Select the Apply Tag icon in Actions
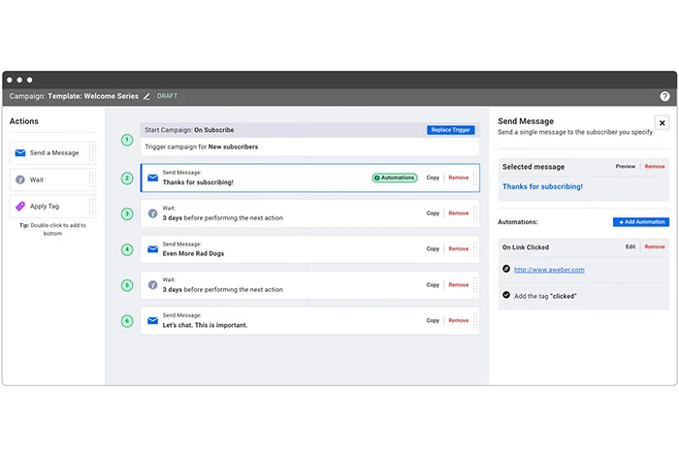Image resolution: width=679 pixels, height=456 pixels. 21,207
